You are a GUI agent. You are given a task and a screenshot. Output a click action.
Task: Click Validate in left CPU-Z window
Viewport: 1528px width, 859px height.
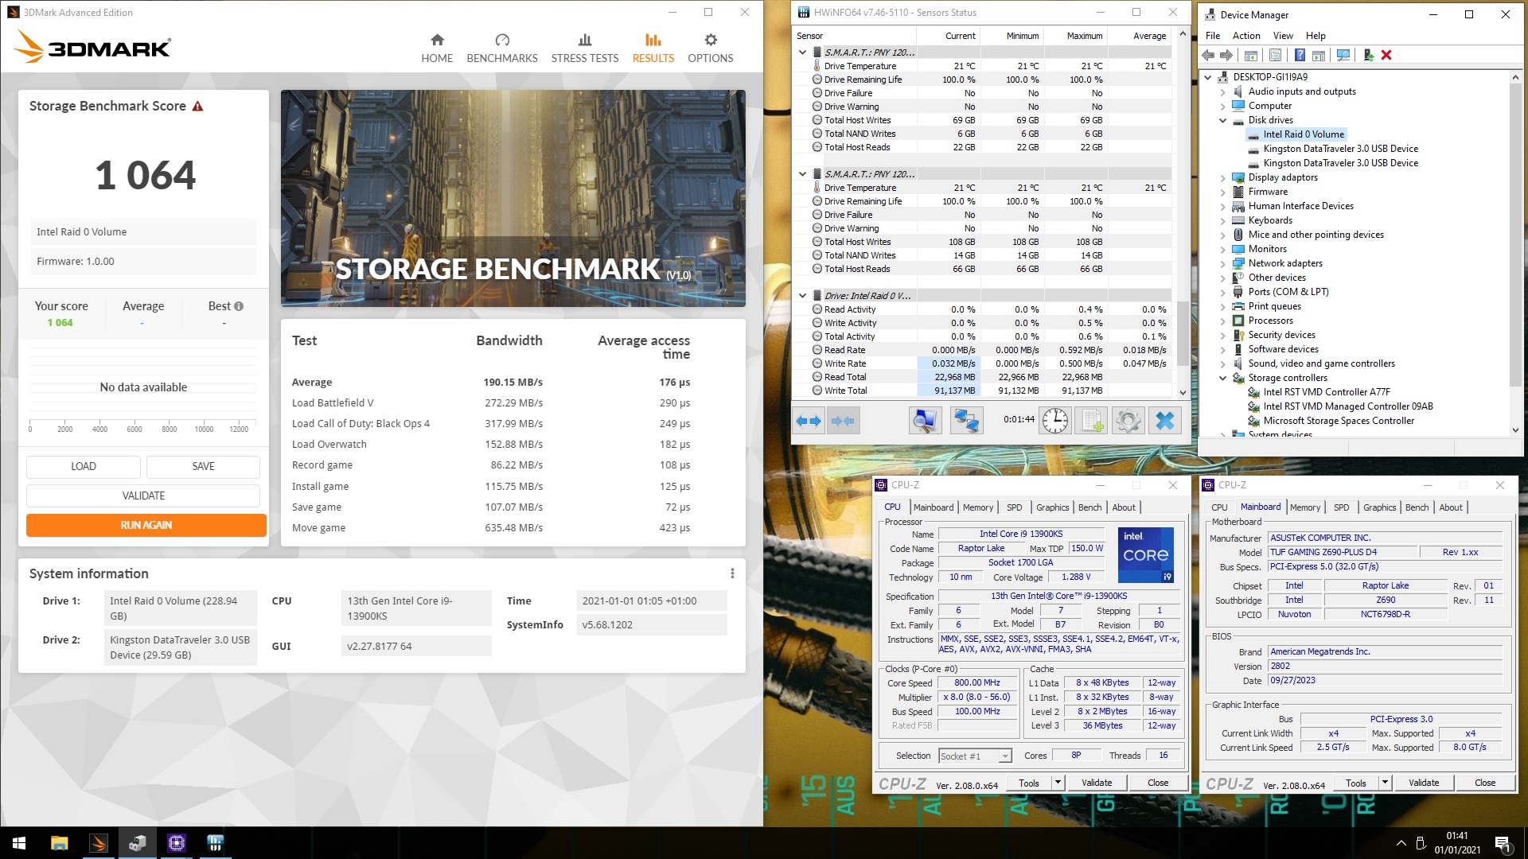pos(1097,783)
